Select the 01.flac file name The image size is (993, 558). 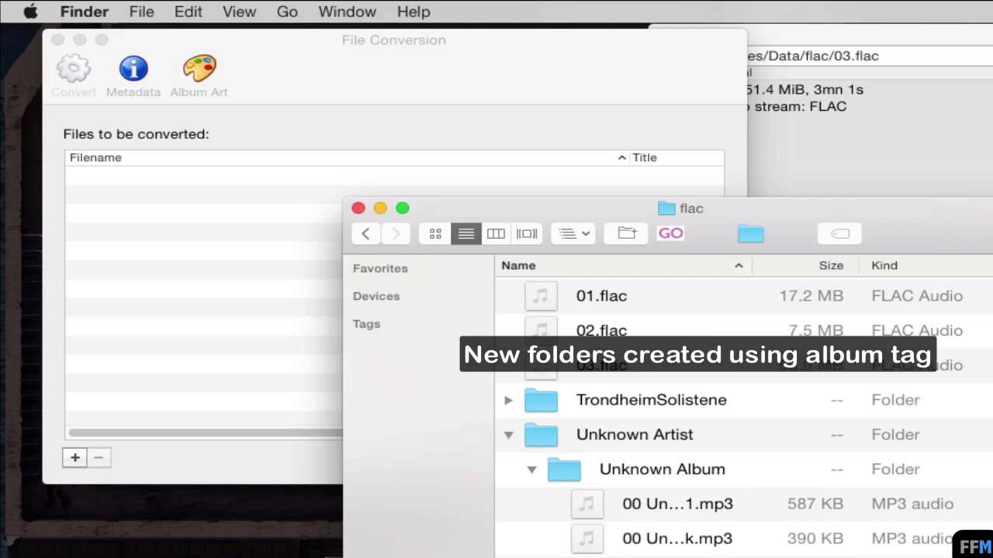601,296
